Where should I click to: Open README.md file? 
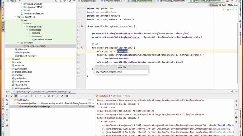click(x=21, y=85)
